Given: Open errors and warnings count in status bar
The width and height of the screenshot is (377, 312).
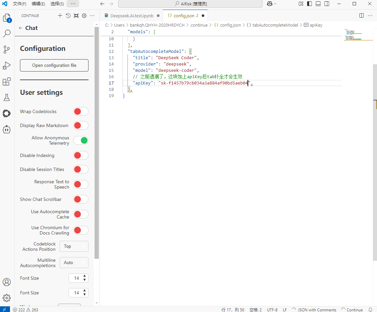Looking at the screenshot, I should [x=26, y=310].
